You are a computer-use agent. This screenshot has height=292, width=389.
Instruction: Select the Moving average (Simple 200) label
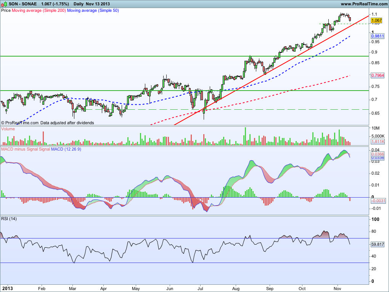[x=39, y=10]
